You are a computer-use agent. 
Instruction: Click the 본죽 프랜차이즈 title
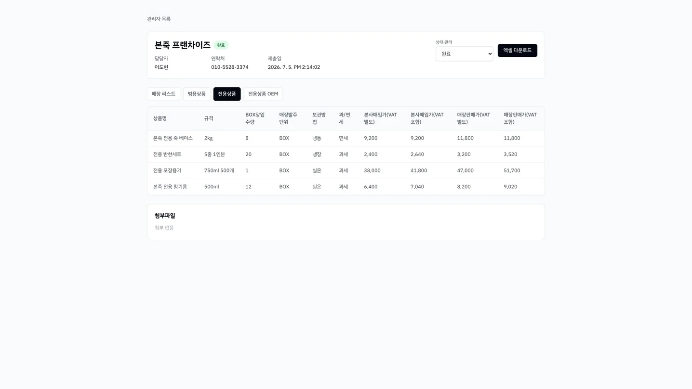click(182, 45)
